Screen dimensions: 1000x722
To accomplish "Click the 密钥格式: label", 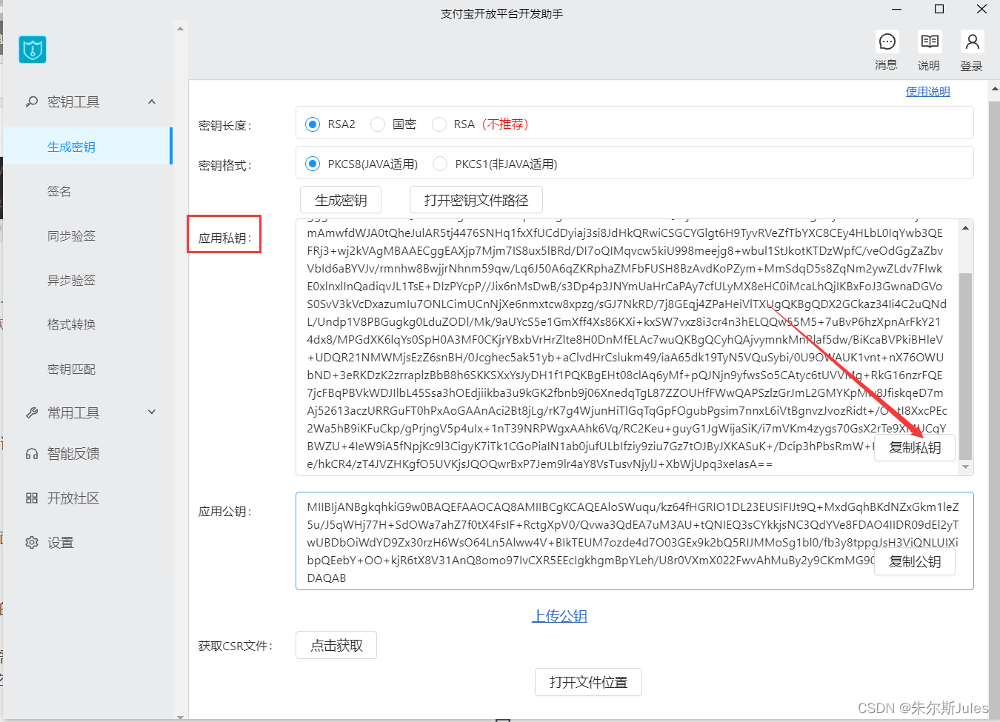I will (224, 165).
